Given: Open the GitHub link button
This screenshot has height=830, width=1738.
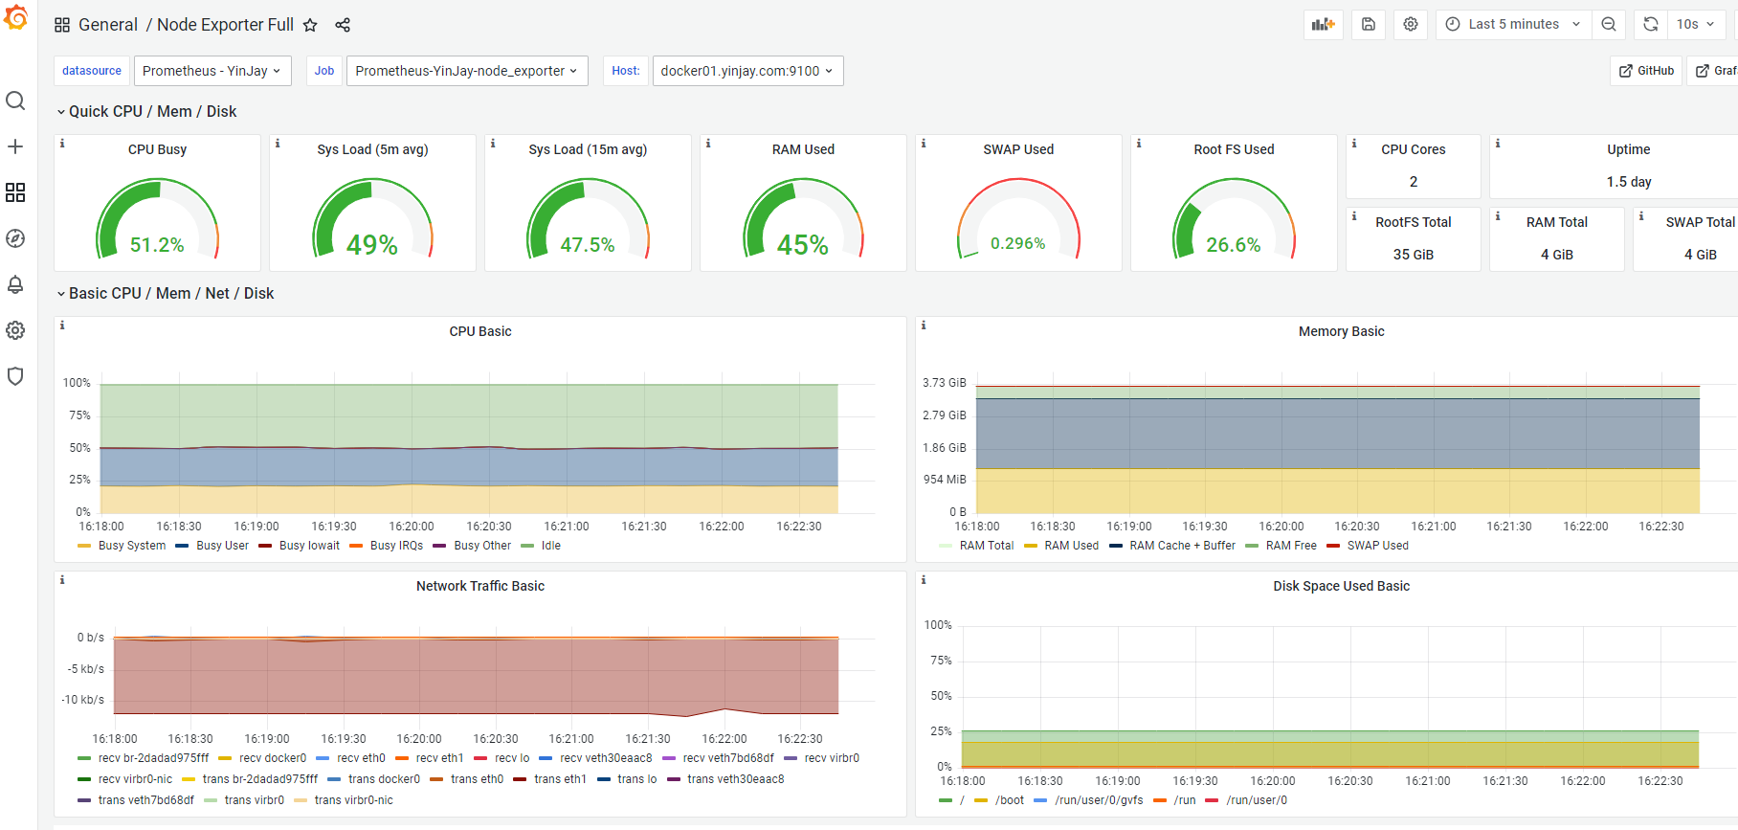Looking at the screenshot, I should tap(1646, 71).
